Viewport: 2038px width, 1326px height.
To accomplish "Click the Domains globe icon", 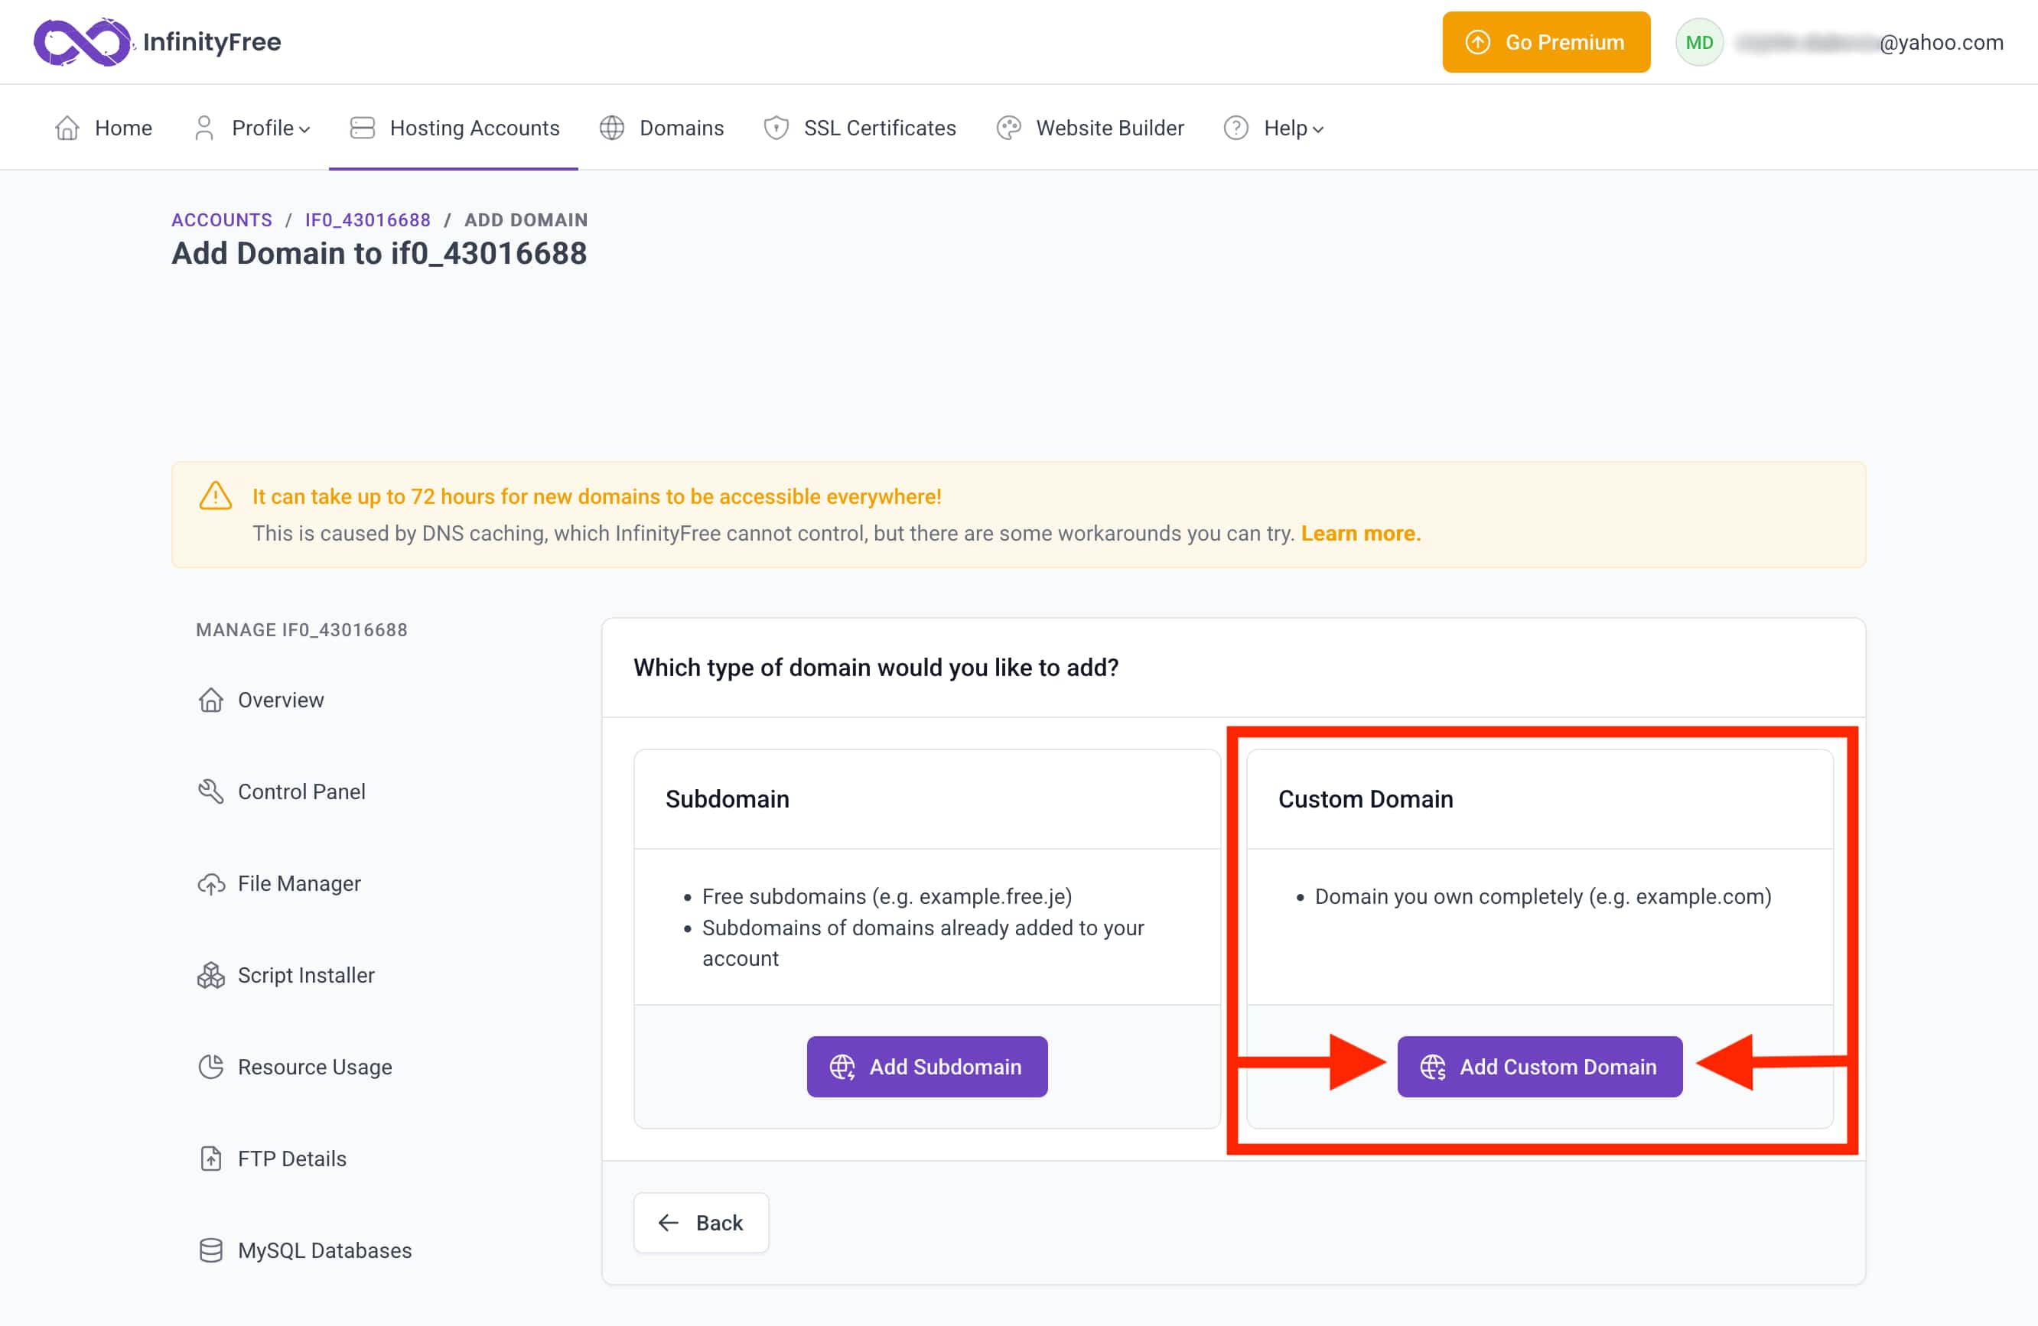I will tap(611, 128).
